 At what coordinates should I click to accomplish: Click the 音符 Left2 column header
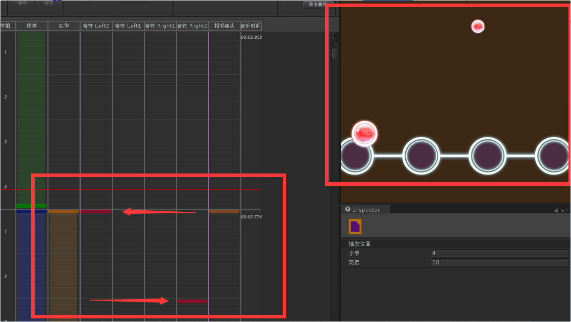[96, 26]
